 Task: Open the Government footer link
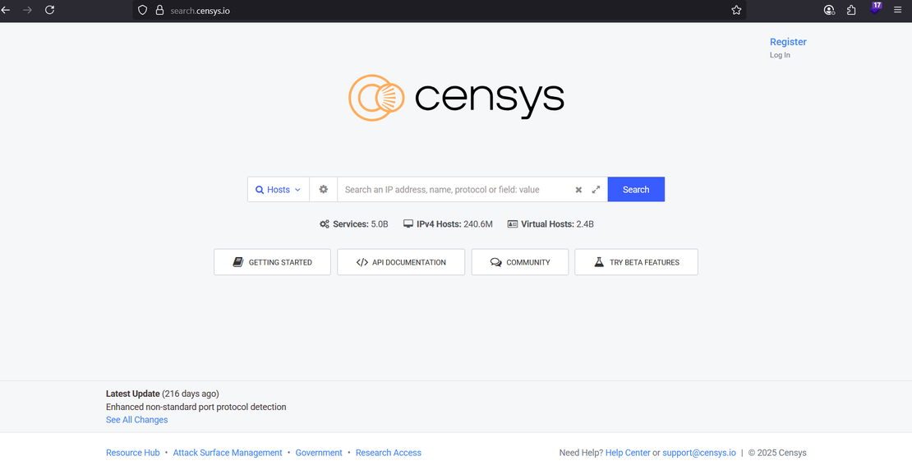click(x=319, y=453)
